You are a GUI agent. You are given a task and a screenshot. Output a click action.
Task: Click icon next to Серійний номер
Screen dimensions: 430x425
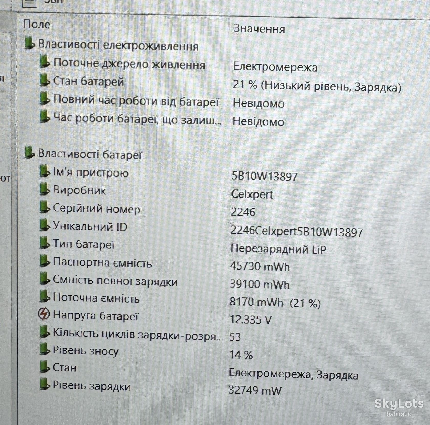point(45,207)
